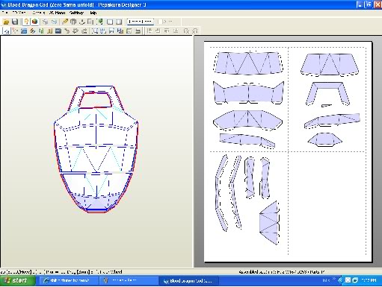
Task: Open a file with the folder icon
Action: coord(6,22)
